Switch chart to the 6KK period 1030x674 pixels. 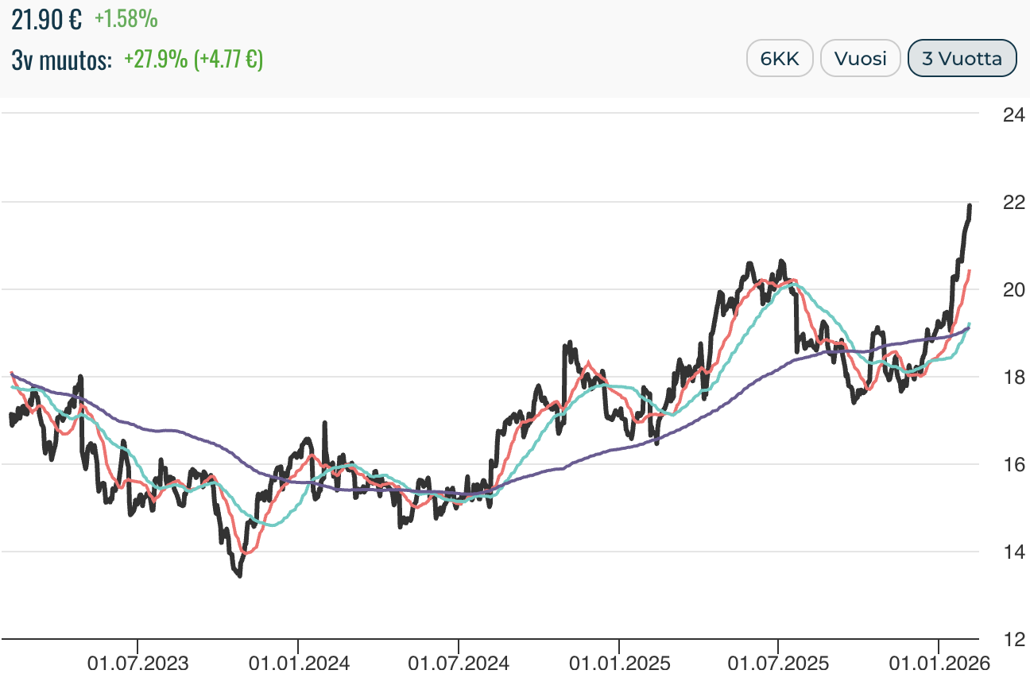(x=780, y=59)
